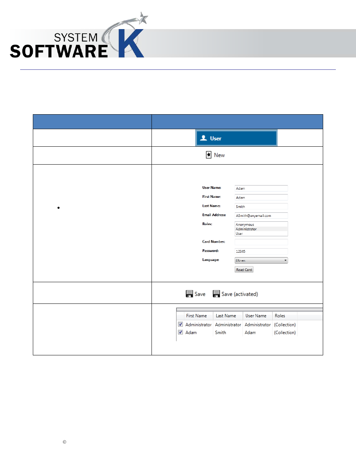The image size is (356, 461).
Task: Click the Save text label
Action: pyautogui.click(x=200, y=294)
